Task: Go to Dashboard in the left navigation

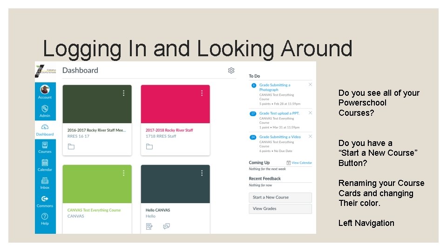Action: coord(45,130)
